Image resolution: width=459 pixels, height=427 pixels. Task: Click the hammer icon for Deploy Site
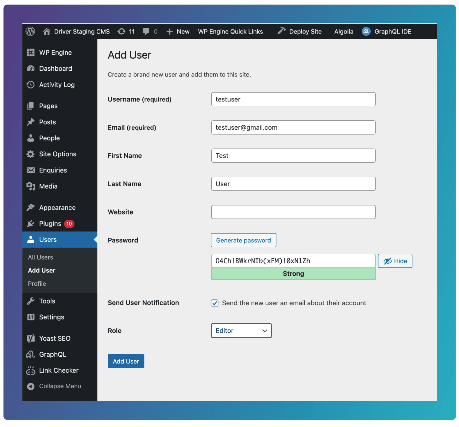(282, 31)
